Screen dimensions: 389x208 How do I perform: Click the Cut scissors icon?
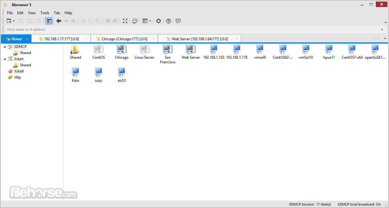click(83, 21)
